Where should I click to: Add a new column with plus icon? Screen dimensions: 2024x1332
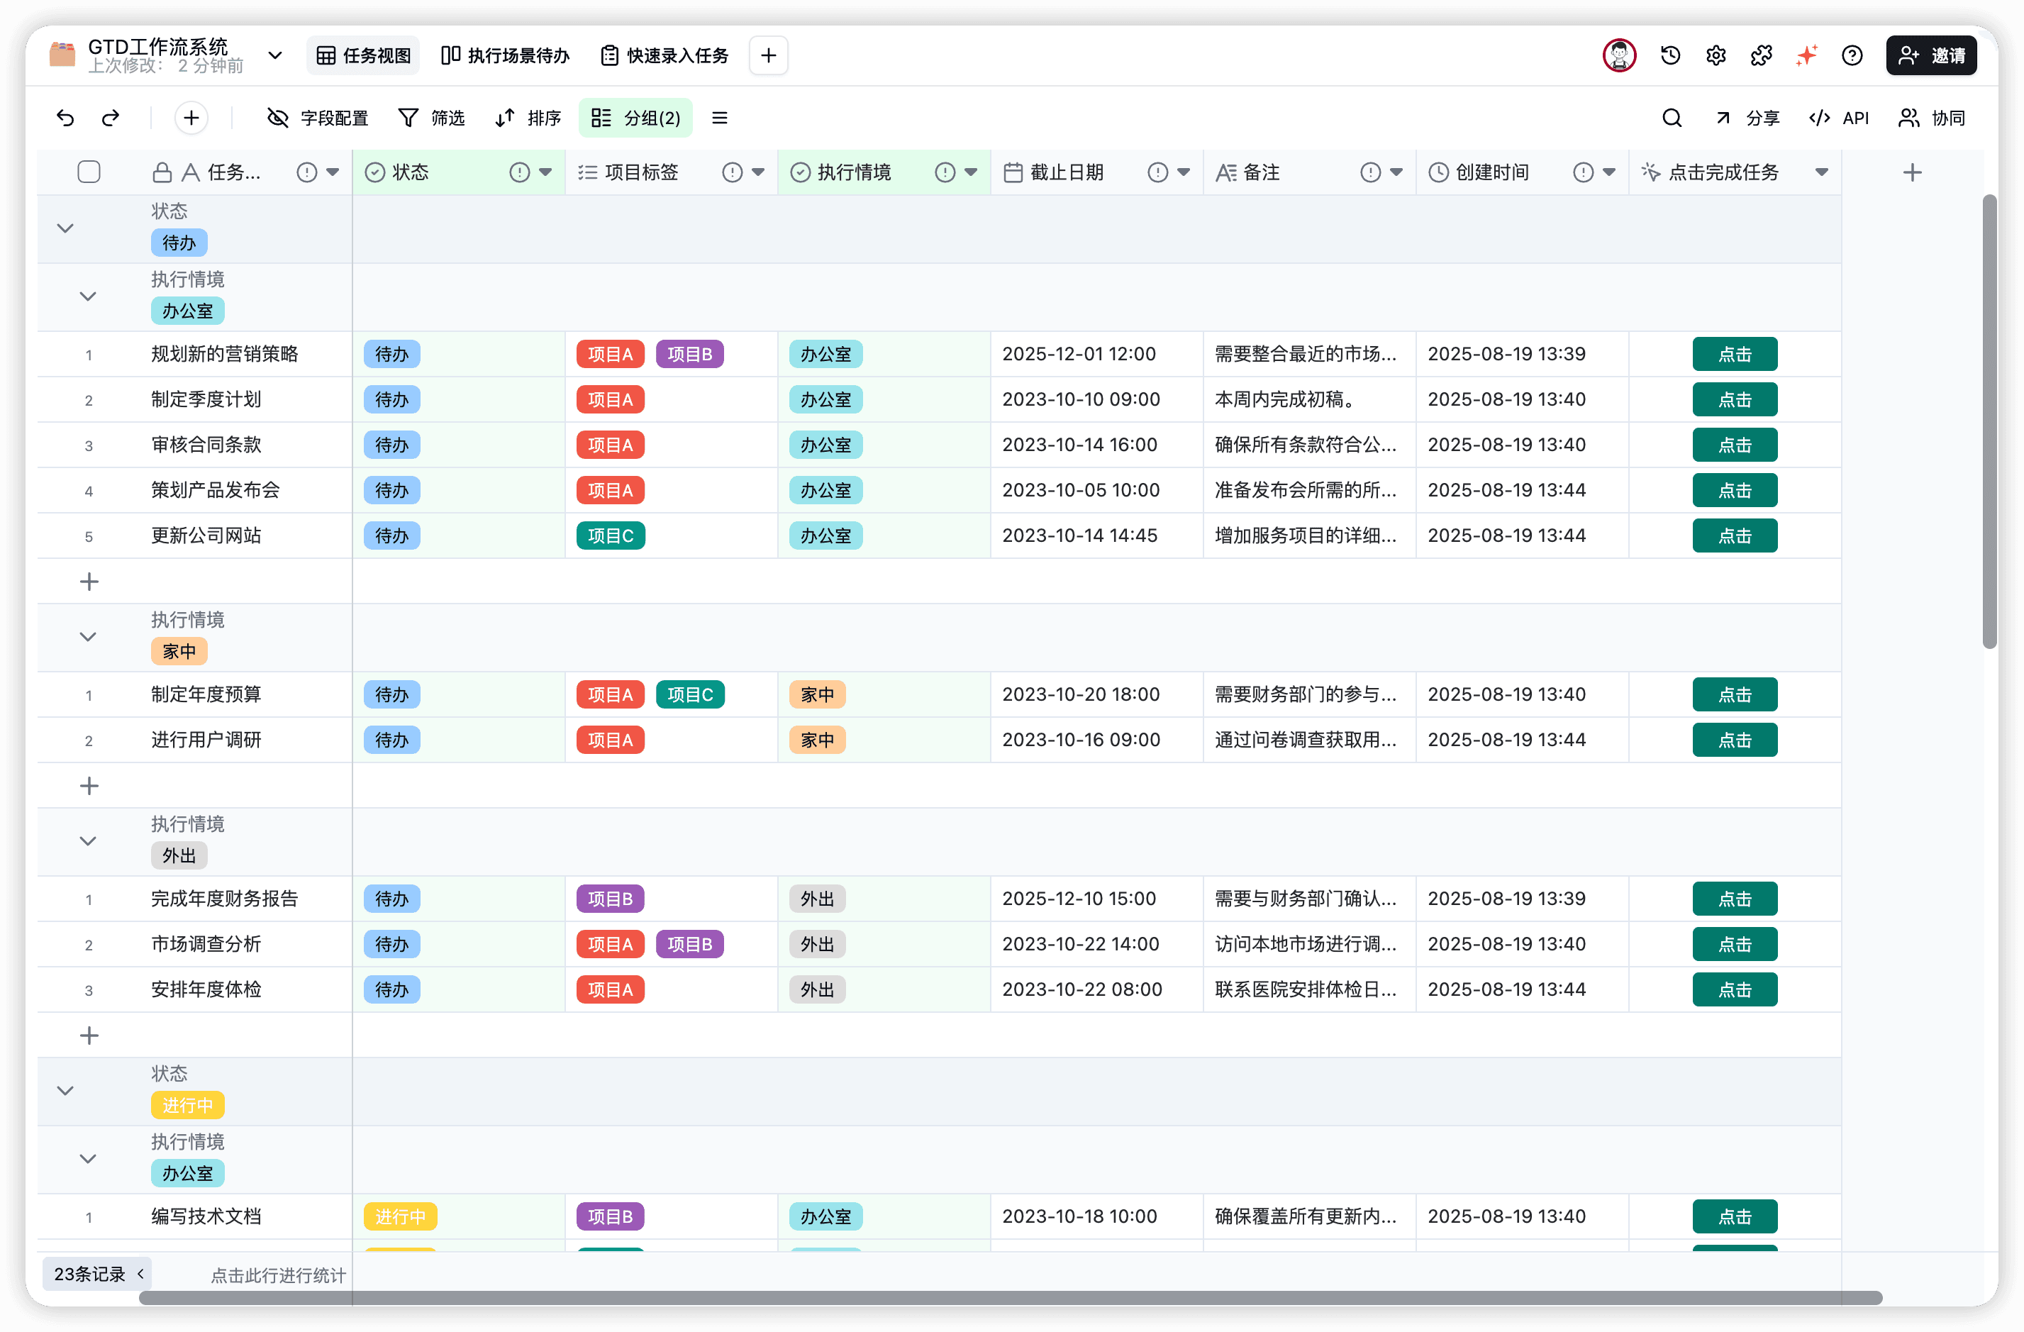1913,172
